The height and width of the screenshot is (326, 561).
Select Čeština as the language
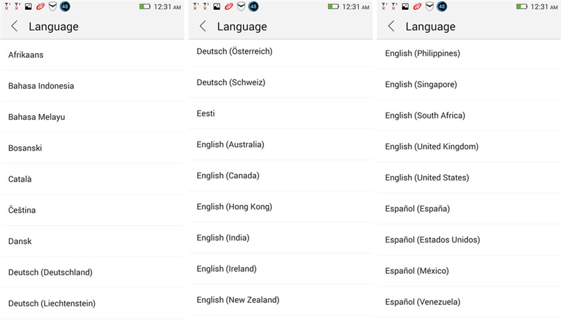(22, 210)
